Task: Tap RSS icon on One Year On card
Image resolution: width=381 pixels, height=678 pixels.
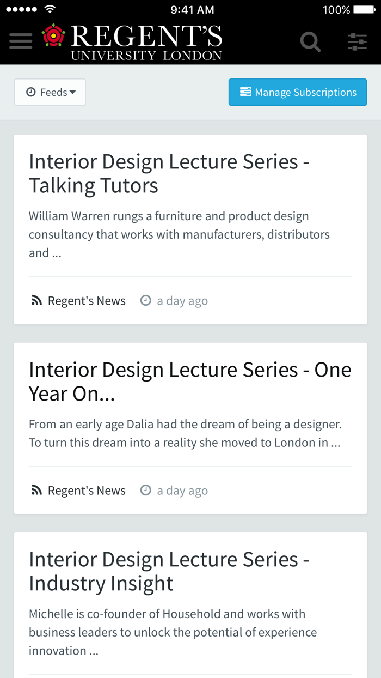Action: 36,491
